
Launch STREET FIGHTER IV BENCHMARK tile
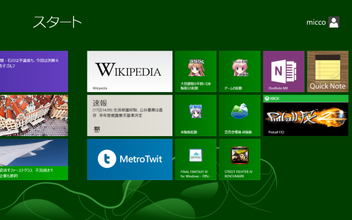pyautogui.click(x=240, y=160)
